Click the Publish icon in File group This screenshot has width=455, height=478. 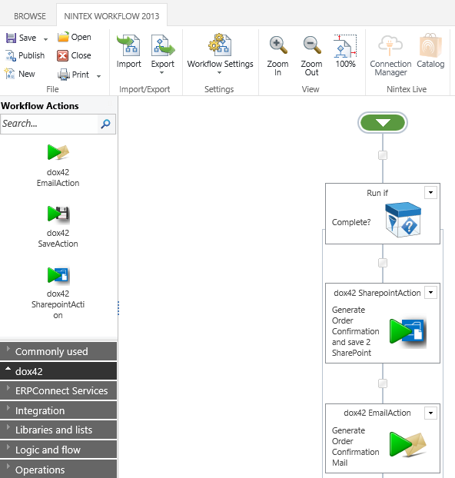11,56
